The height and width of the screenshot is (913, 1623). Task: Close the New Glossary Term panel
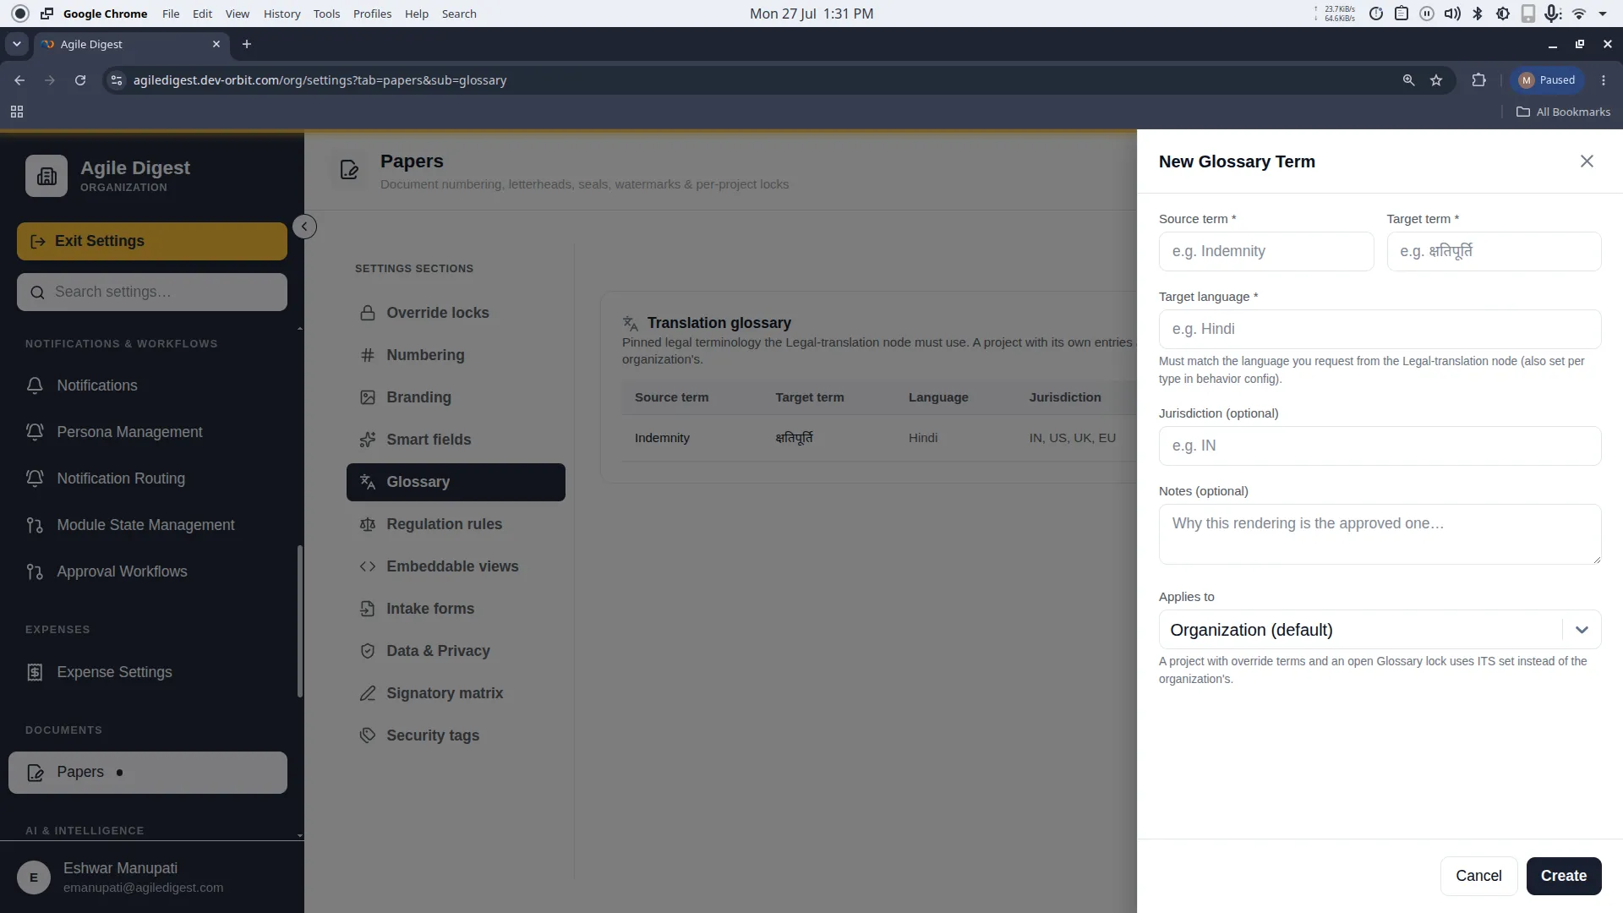point(1587,161)
